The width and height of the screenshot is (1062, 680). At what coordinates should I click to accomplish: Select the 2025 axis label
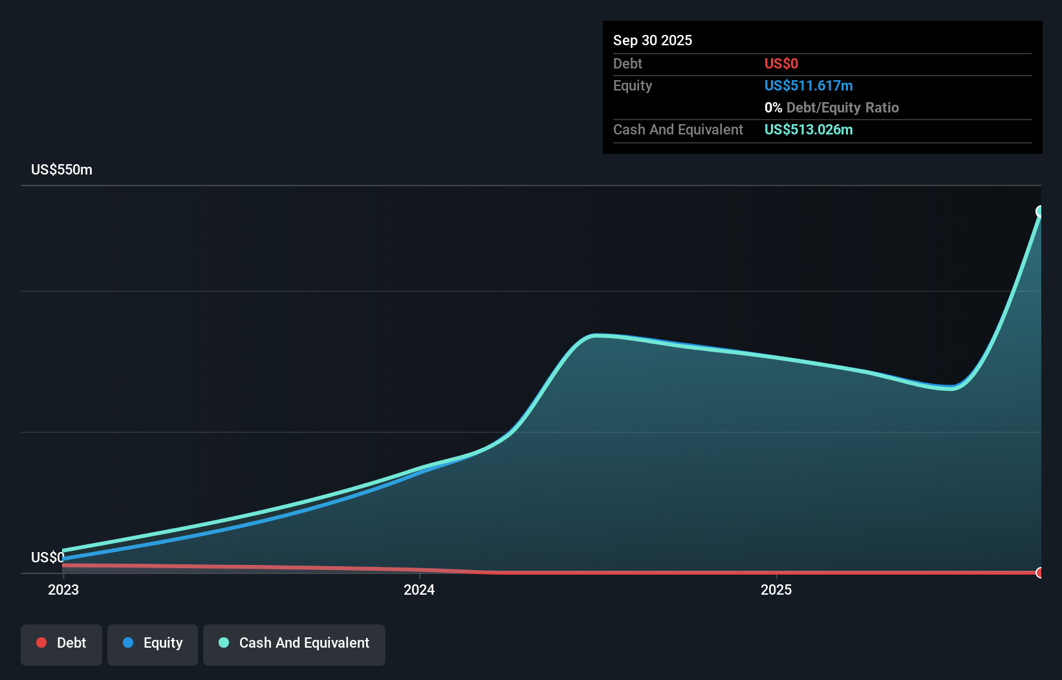pyautogui.click(x=777, y=590)
